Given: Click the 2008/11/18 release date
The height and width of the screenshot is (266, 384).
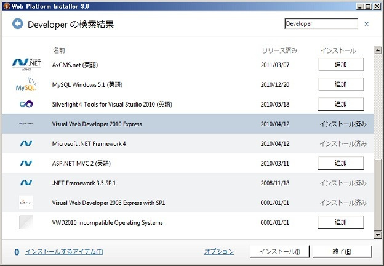Looking at the screenshot, I should [x=275, y=183].
